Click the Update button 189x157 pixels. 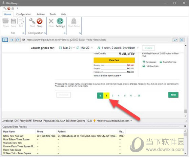pyautogui.click(x=148, y=48)
